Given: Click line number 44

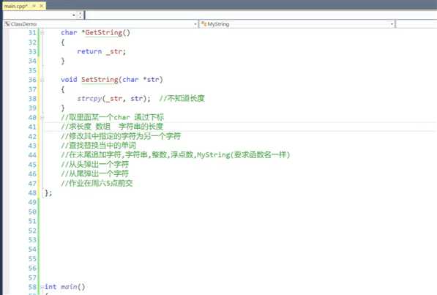Looking at the screenshot, I should (32, 155).
